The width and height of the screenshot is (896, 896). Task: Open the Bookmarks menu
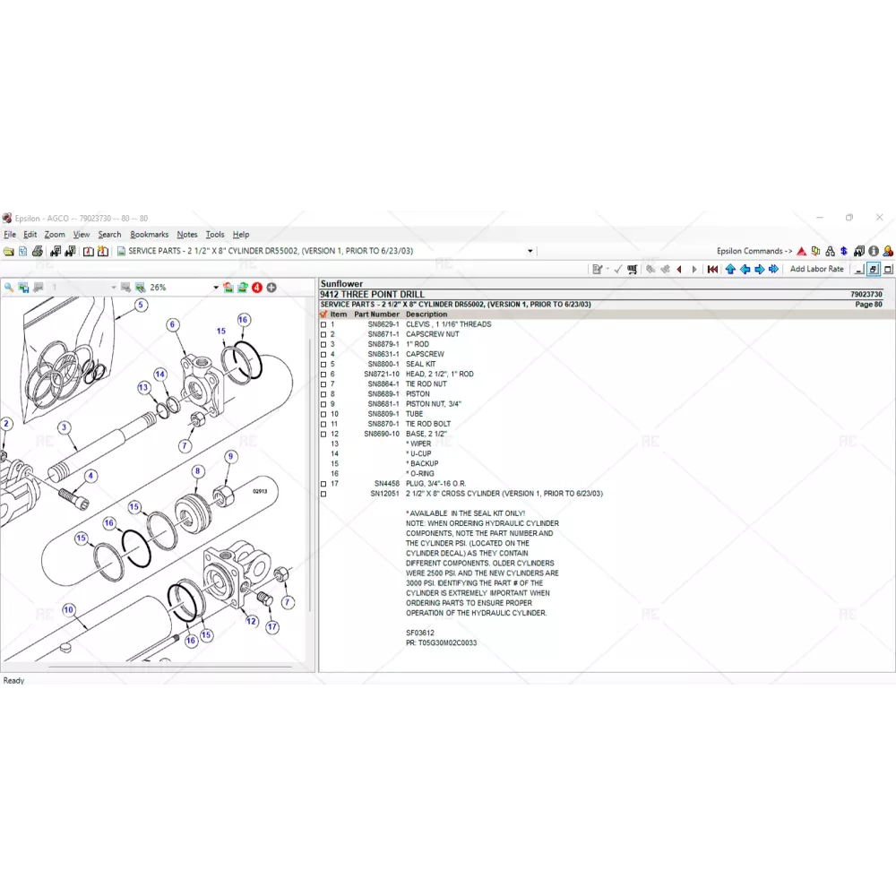(x=149, y=235)
